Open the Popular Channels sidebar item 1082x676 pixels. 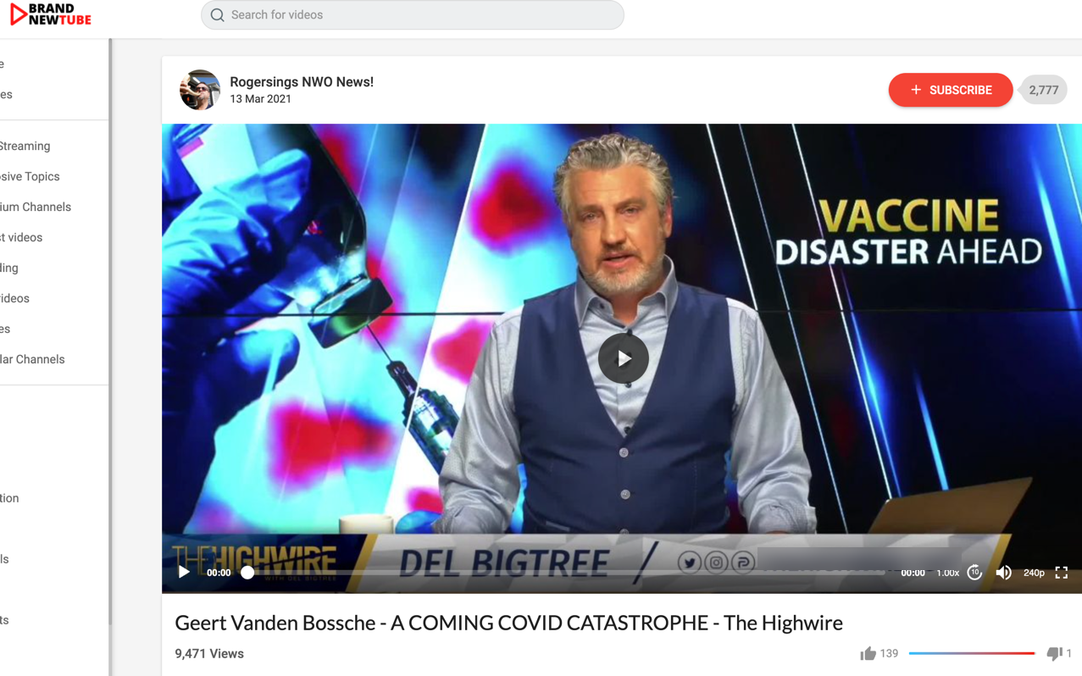(x=32, y=359)
